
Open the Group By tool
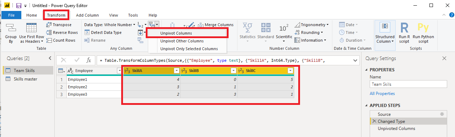11,33
